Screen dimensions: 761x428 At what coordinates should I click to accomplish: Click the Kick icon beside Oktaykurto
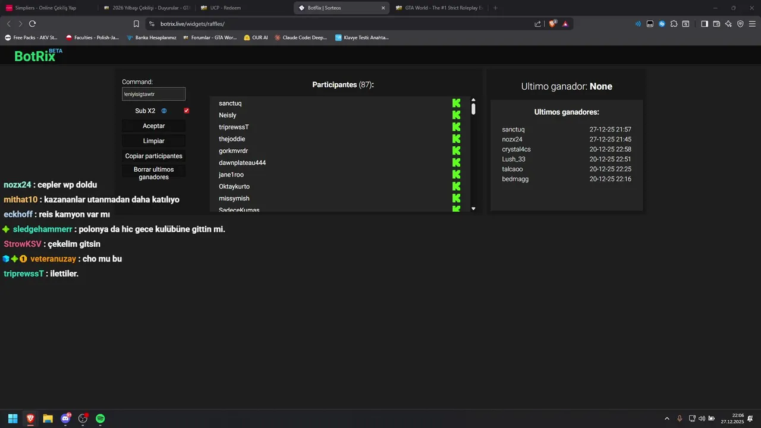click(x=456, y=187)
